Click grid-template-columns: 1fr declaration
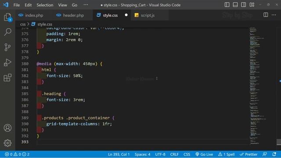Screen dimensions: 281x158 [79, 124]
